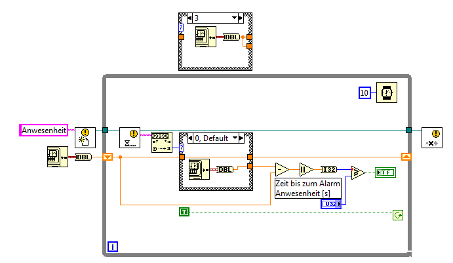Open the case 3 selector dropdown arrow
This screenshot has width=453, height=263.
tap(234, 18)
